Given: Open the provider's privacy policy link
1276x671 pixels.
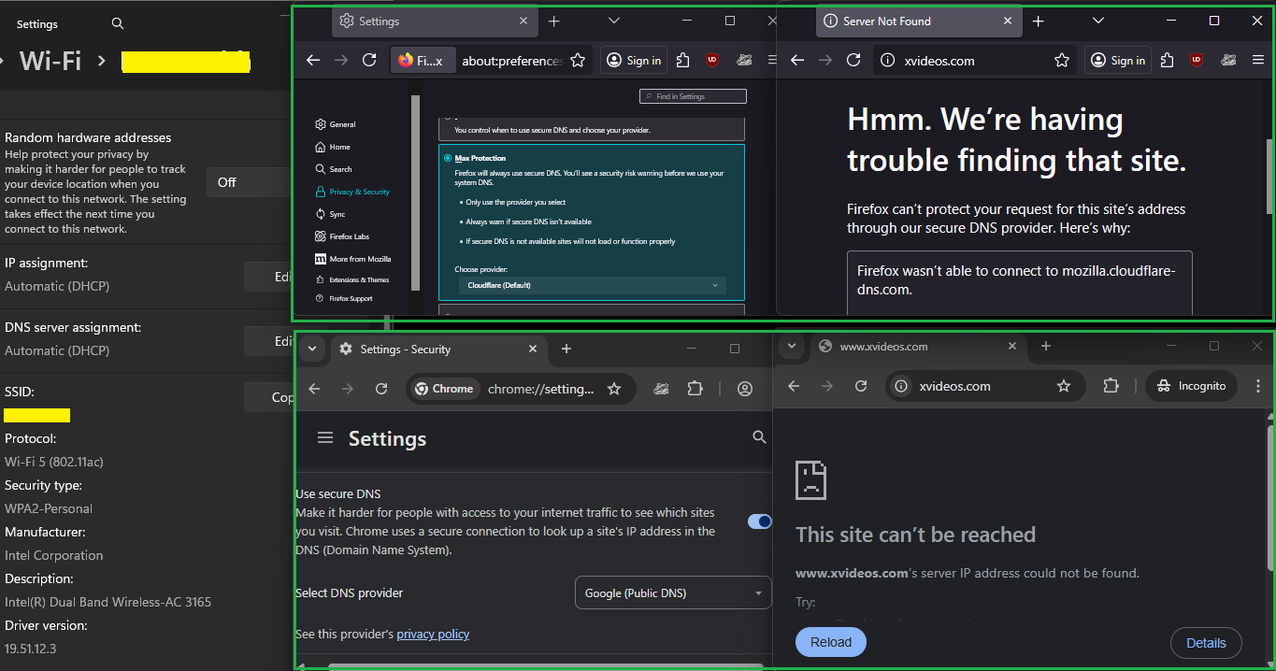Looking at the screenshot, I should (x=433, y=635).
